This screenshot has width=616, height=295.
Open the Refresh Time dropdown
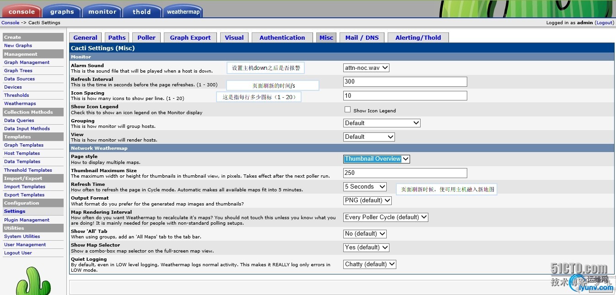tap(365, 186)
